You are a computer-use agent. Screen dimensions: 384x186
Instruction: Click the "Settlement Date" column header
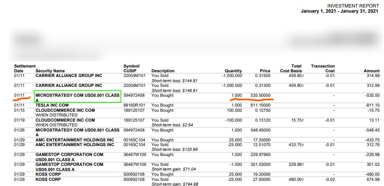tap(25, 69)
